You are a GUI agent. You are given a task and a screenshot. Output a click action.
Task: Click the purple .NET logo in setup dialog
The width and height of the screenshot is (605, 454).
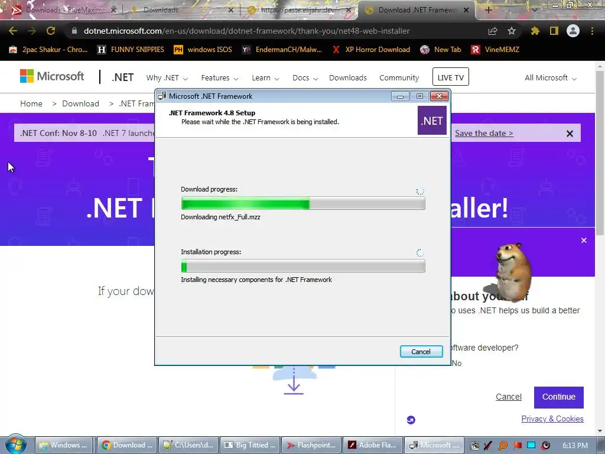[x=432, y=121]
